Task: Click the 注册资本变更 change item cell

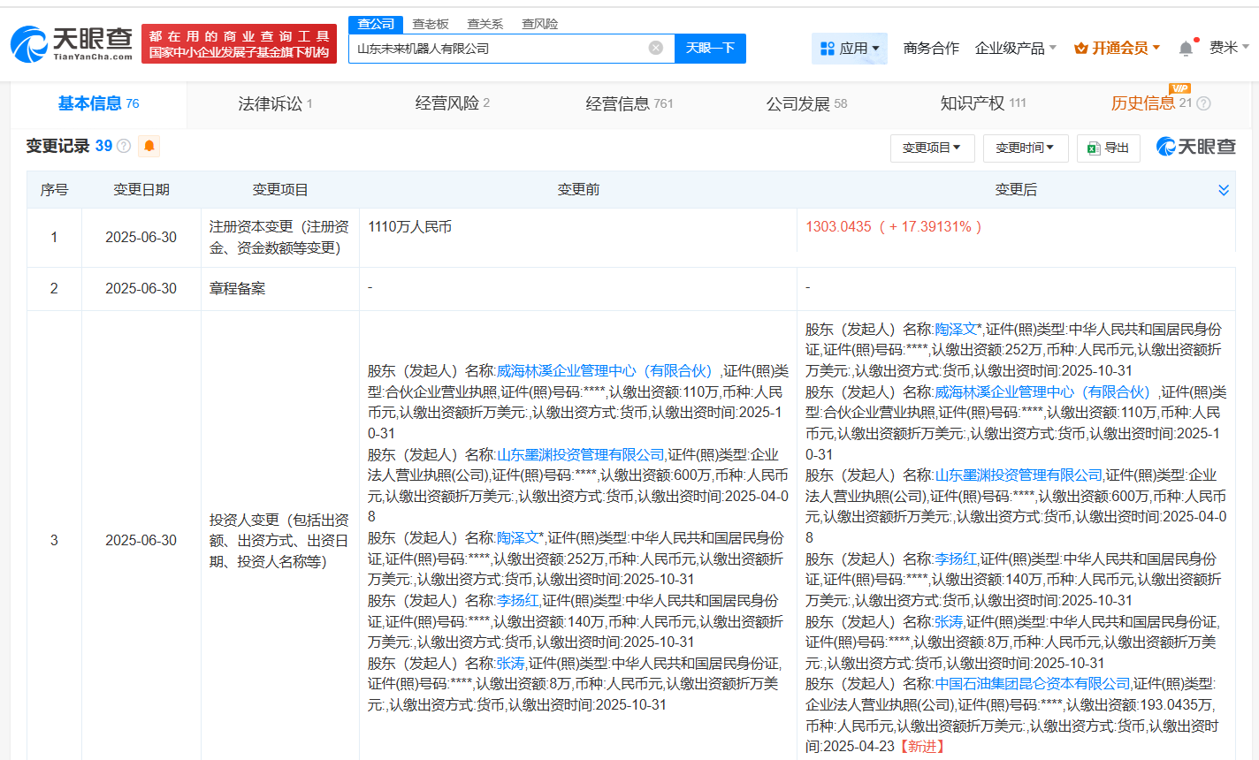Action: point(279,238)
